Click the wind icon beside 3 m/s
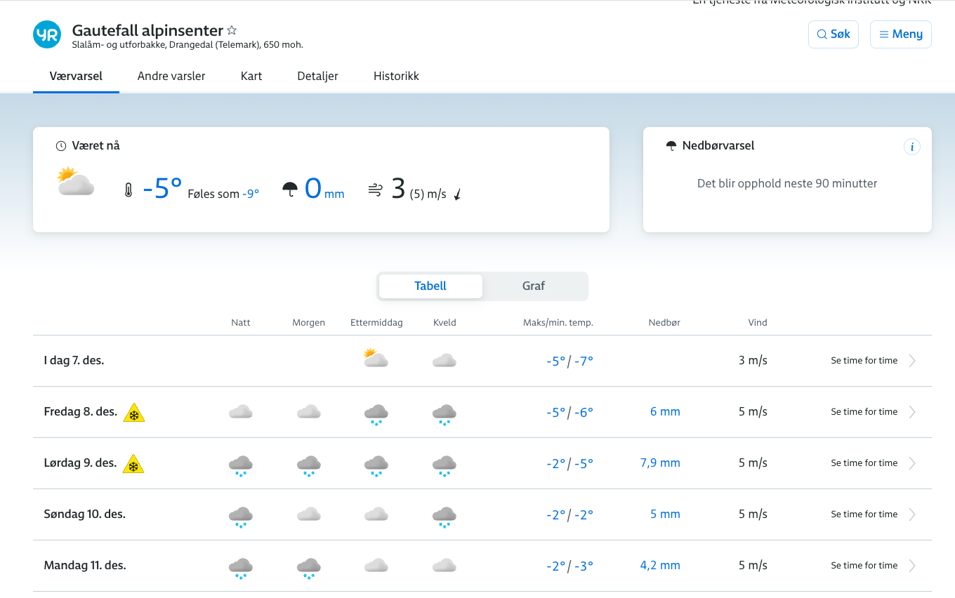Screen dimensions: 955x598 tap(376, 190)
